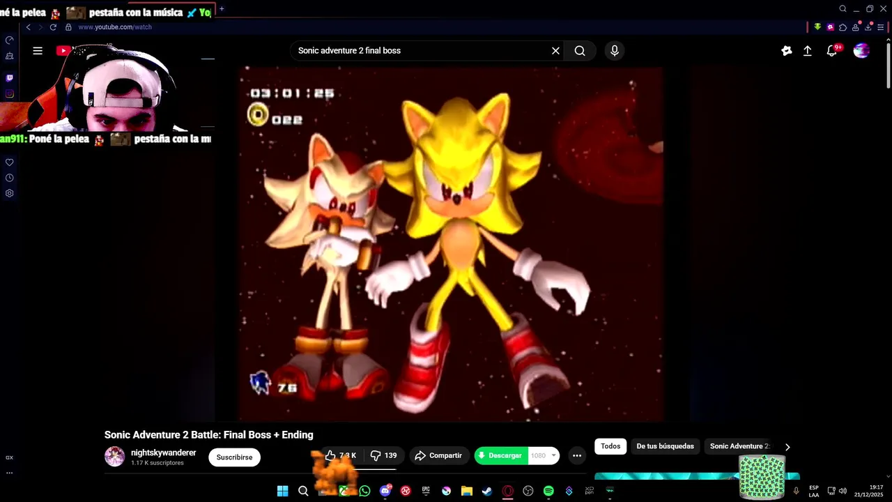Open the YouTube account avatar menu
Viewport: 892px width, 502px height.
pyautogui.click(x=861, y=50)
